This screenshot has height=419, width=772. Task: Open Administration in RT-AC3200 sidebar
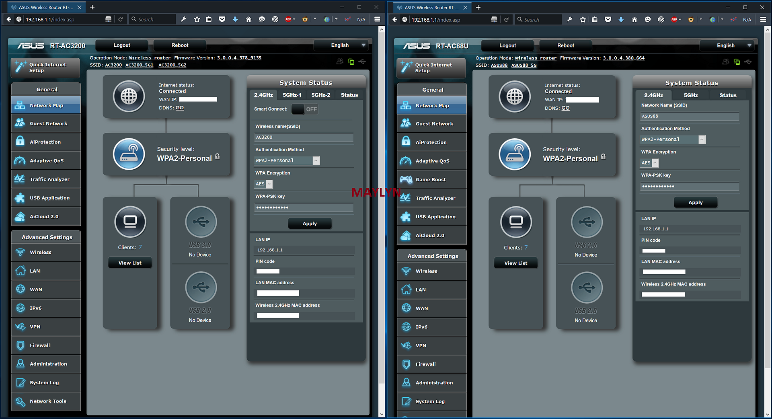coord(46,364)
